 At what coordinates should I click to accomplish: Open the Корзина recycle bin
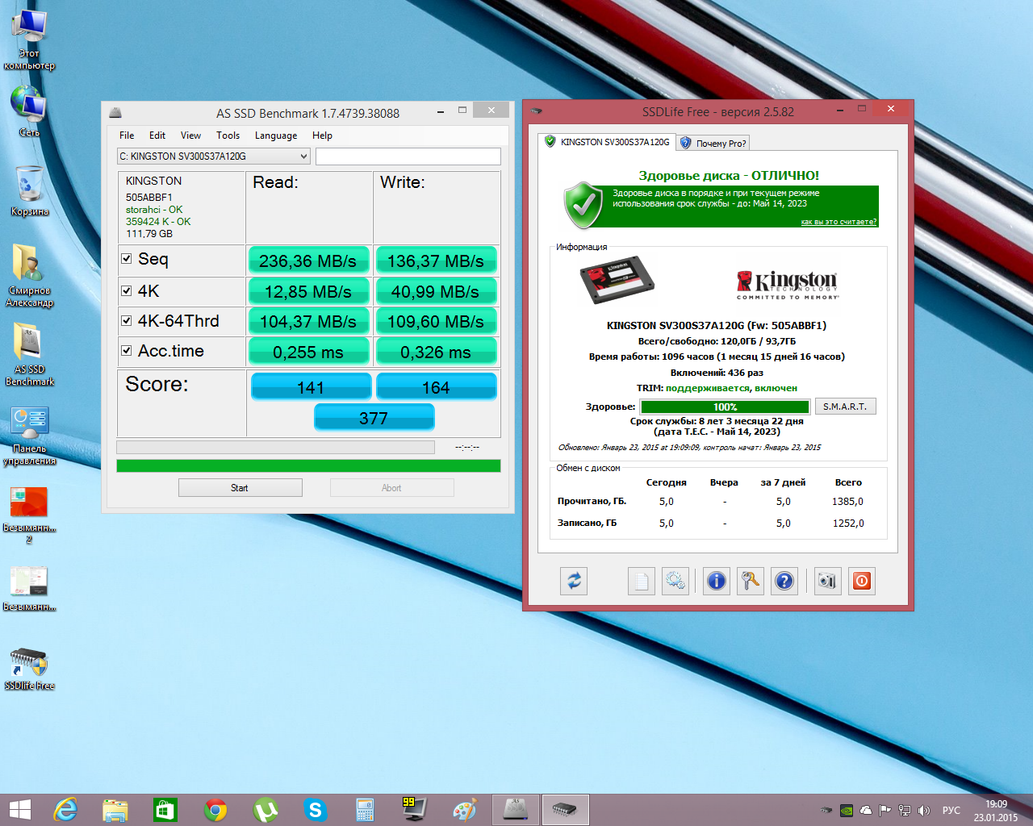click(29, 191)
